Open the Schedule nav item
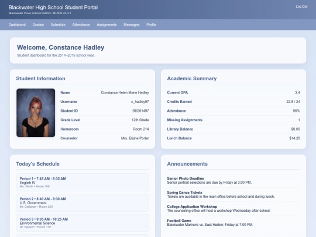This screenshot has height=237, width=316. pos(58,25)
